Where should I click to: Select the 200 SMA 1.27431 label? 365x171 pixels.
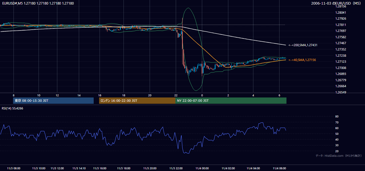click(303, 45)
